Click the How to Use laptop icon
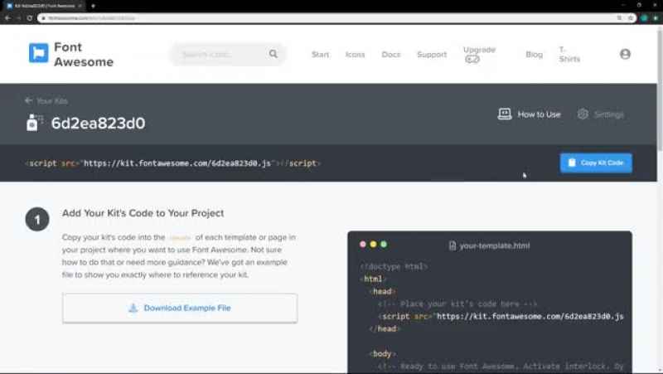Screen dimensions: 663x374 tap(505, 114)
